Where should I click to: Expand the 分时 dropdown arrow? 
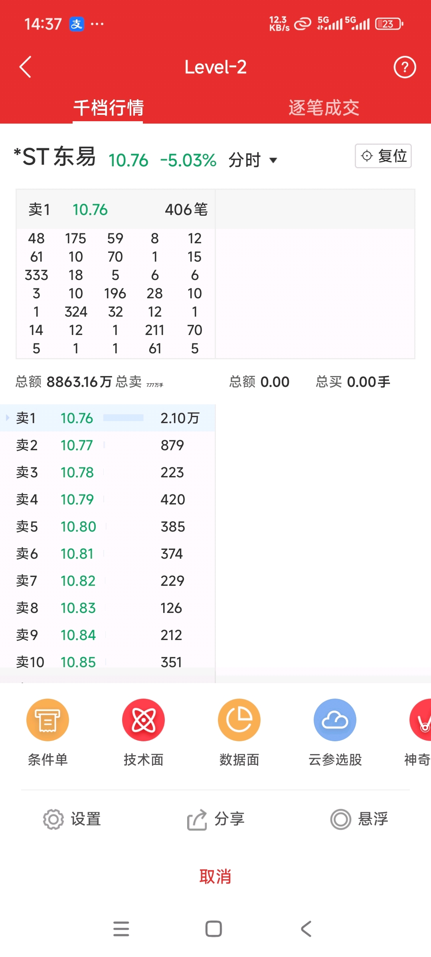(273, 160)
